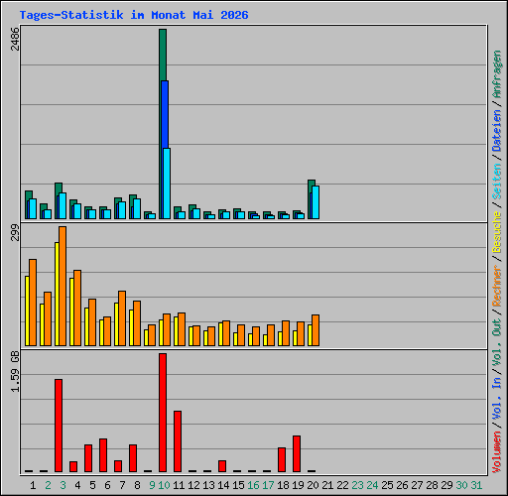Screen dimensions: 508x496
Task: Click the 2486 y-axis maximum label
Action: 15,39
